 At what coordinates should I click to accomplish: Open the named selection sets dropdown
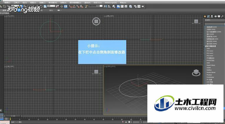[x=95, y=6]
